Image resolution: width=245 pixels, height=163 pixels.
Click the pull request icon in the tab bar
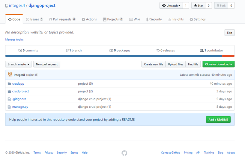click(50, 19)
